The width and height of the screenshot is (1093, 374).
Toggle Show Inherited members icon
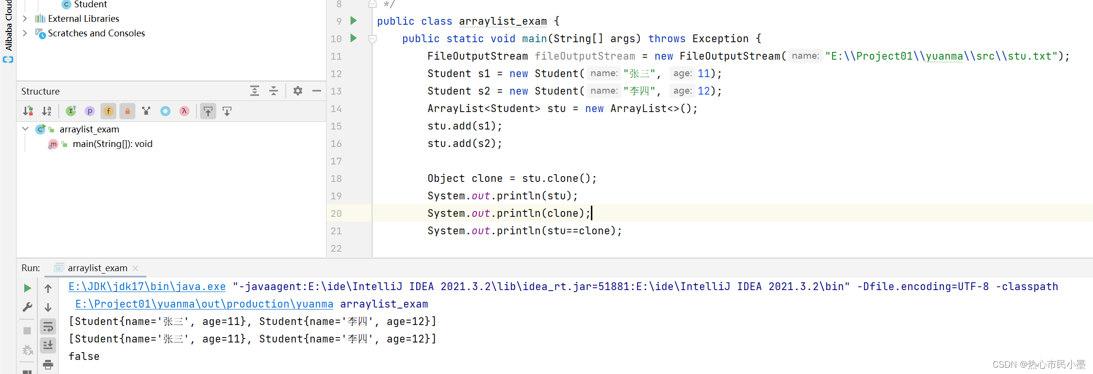(71, 111)
